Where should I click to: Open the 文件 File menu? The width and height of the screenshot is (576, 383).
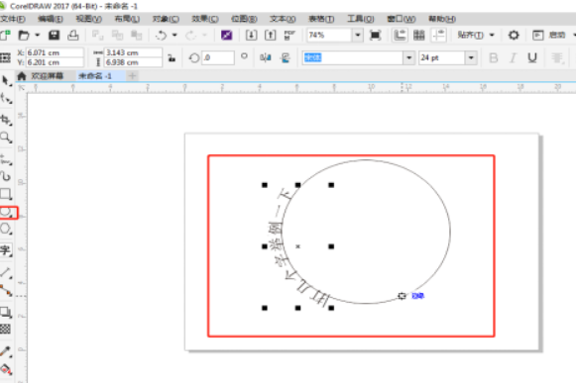[x=13, y=19]
